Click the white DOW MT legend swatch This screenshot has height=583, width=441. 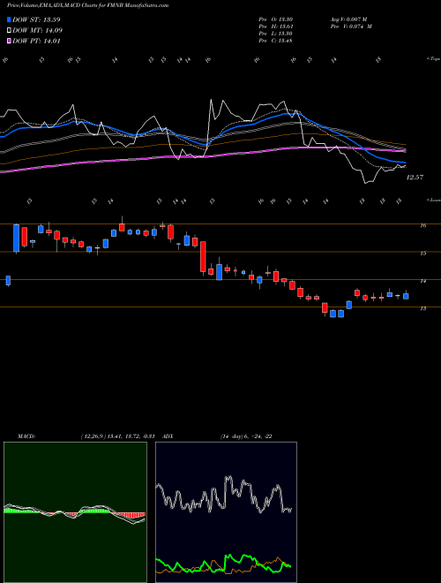tap(10, 31)
